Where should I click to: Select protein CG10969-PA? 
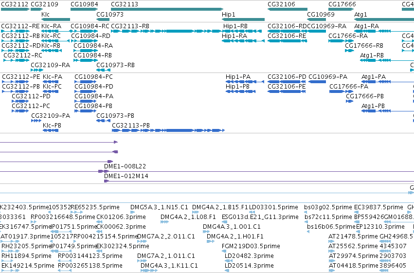317,82
